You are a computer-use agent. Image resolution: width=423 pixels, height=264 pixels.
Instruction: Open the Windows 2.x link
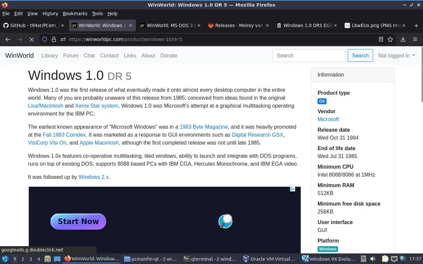coord(94,177)
